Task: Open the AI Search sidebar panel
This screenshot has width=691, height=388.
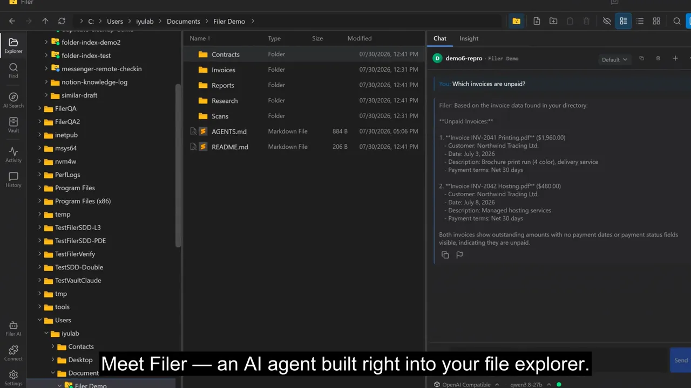Action: (x=13, y=100)
